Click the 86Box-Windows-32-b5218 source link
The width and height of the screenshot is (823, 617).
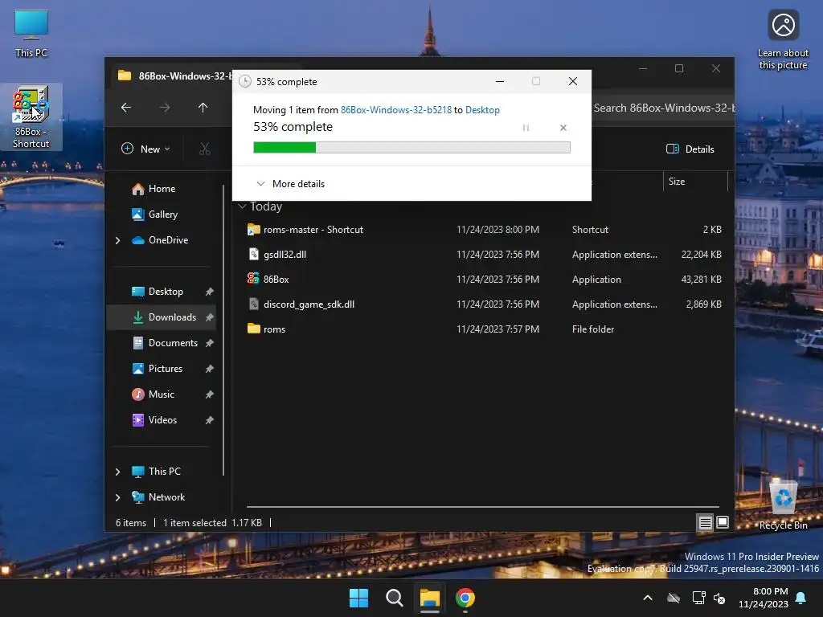click(x=395, y=110)
